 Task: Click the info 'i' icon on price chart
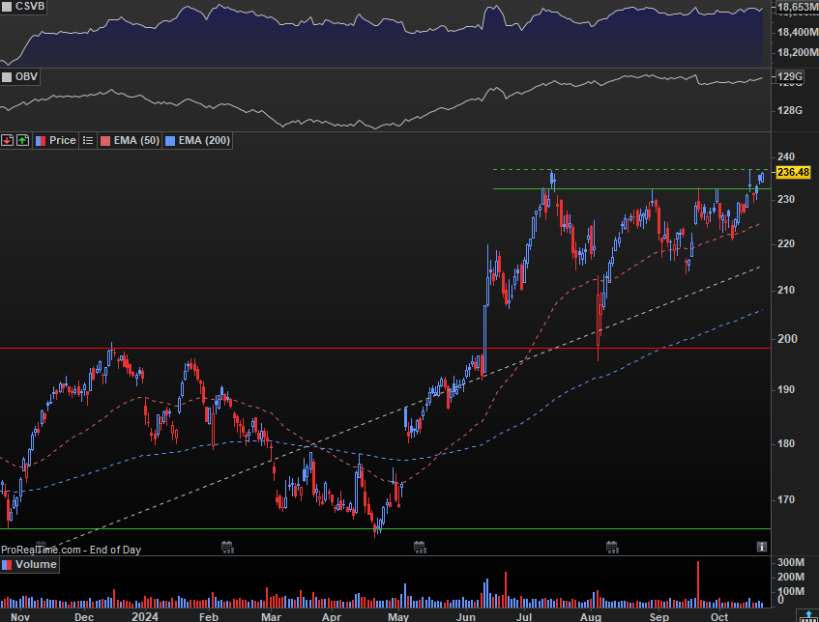click(762, 547)
